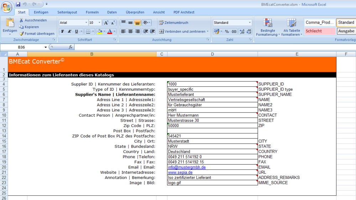Screen dimensions: 356x200
Task: Select the cell containing Musterstrasse 30
Action: (212, 121)
